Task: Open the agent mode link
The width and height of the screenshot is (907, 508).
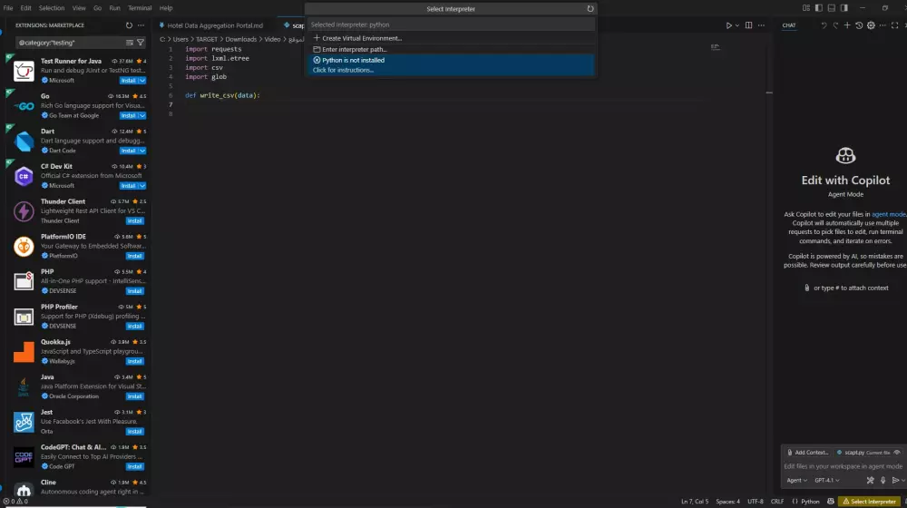Action: pos(889,214)
